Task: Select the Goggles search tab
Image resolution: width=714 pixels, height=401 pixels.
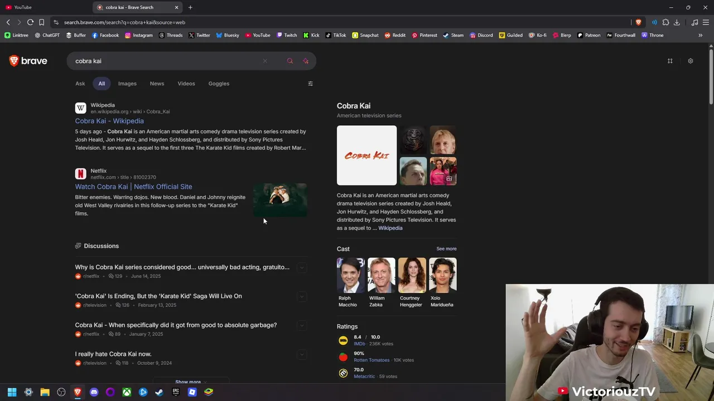Action: pyautogui.click(x=219, y=84)
